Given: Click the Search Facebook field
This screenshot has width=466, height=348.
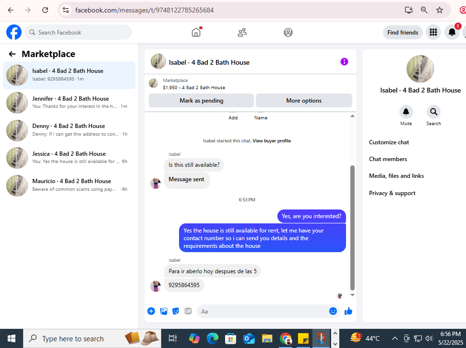Looking at the screenshot, I should coord(78,33).
